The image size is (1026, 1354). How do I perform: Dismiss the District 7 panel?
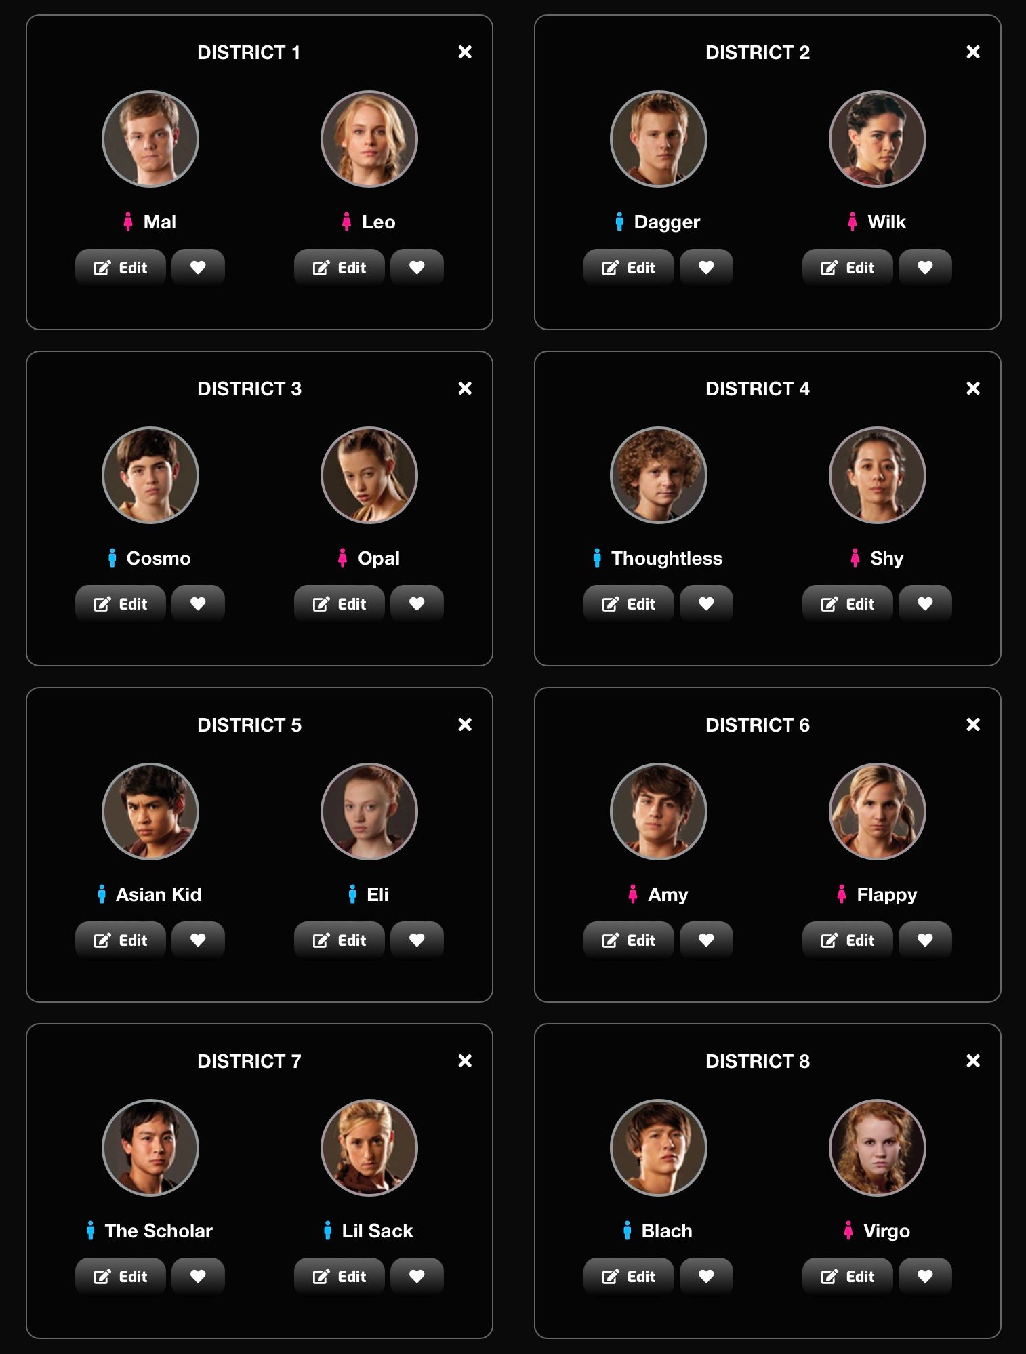tap(465, 1061)
